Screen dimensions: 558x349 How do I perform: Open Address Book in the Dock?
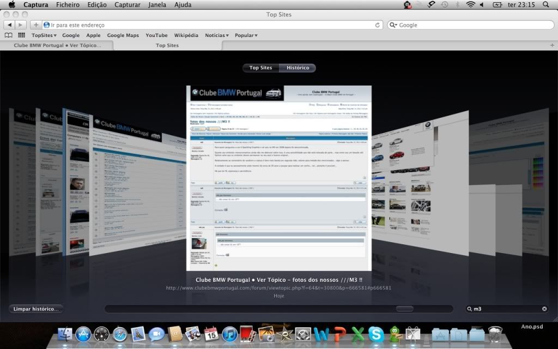[x=175, y=334]
